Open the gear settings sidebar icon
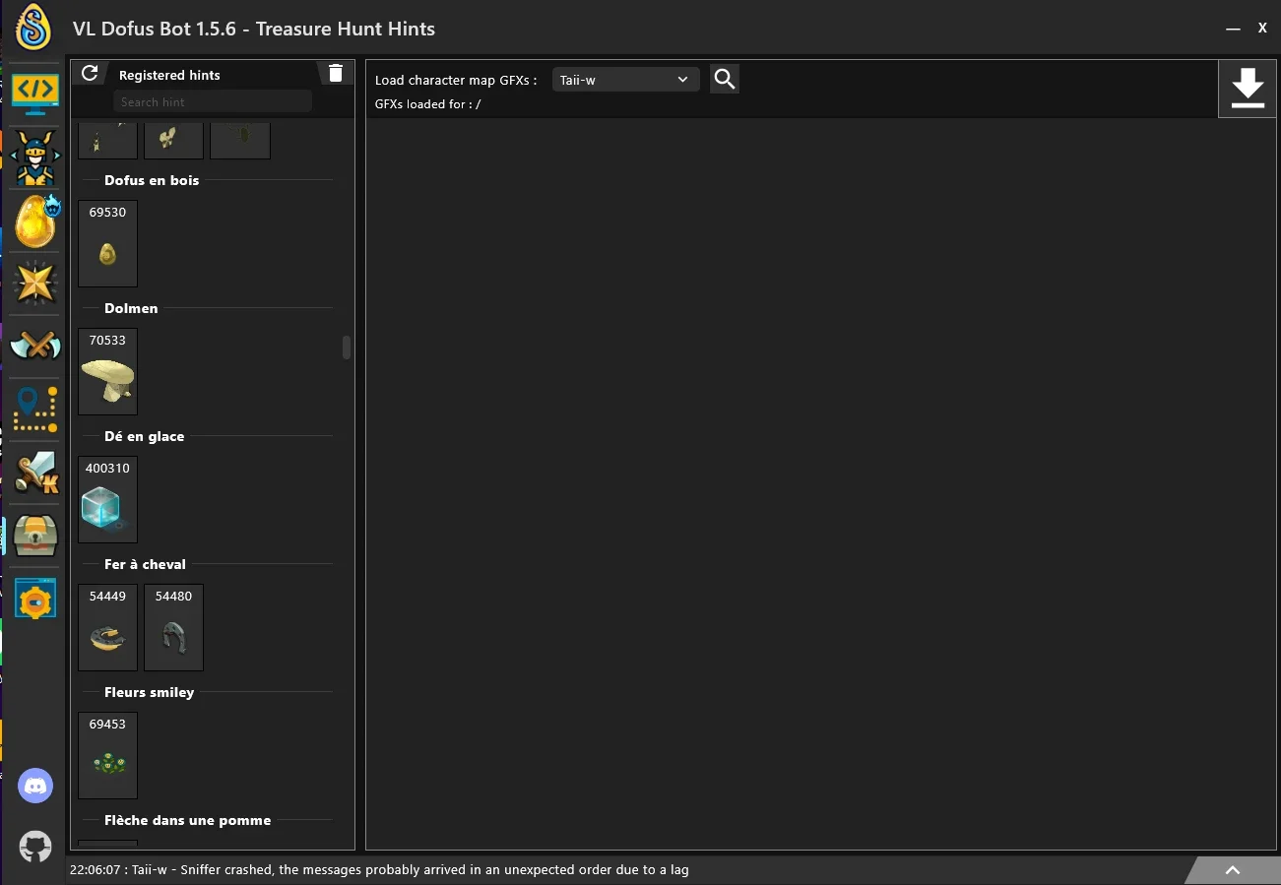This screenshot has width=1281, height=885. (x=35, y=599)
